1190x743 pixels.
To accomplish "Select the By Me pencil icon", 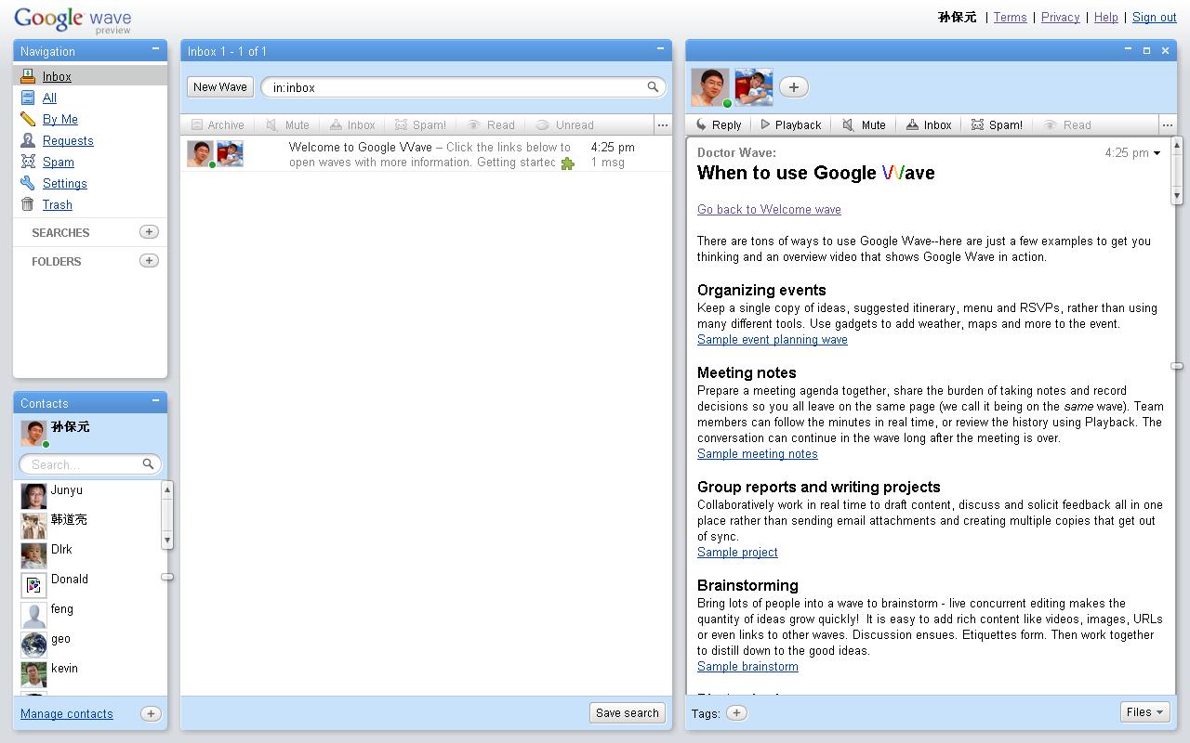I will pos(28,119).
